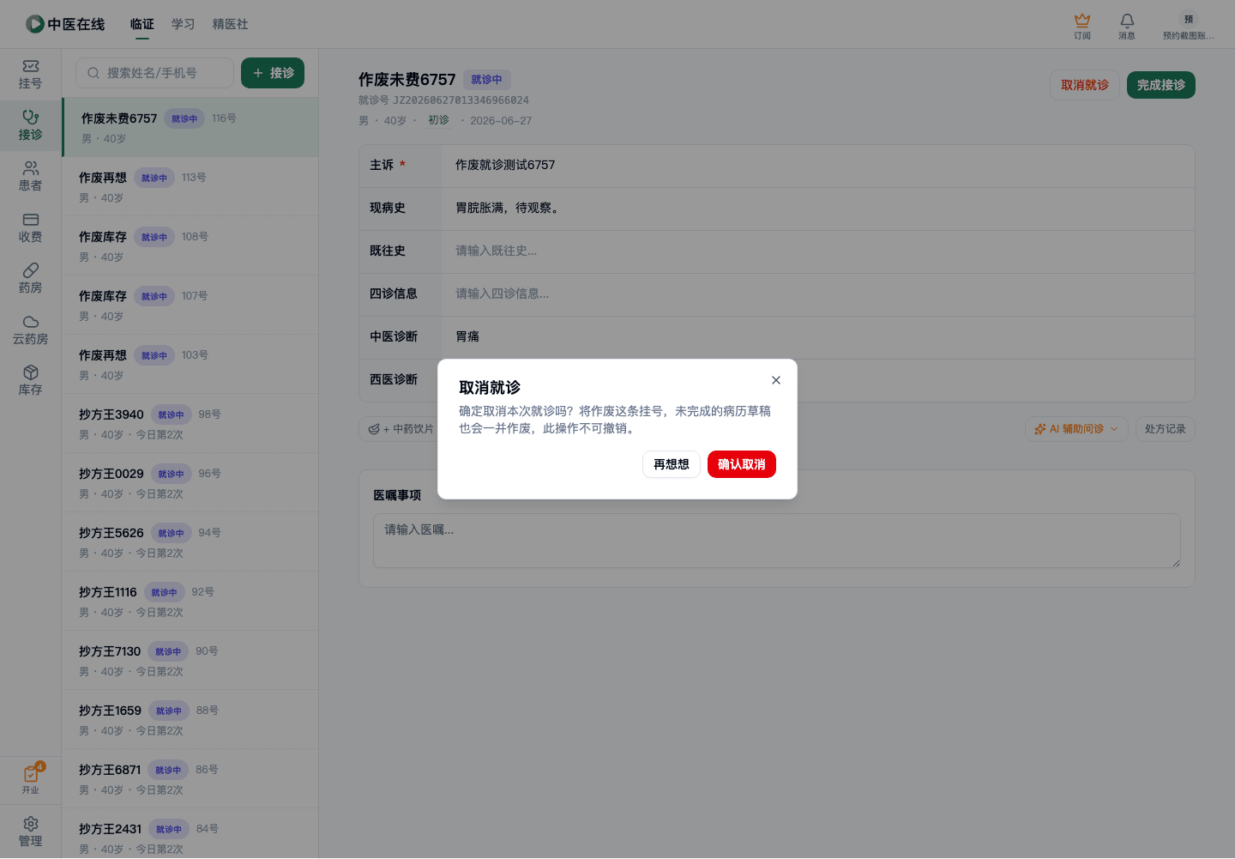Add 中药饮片 prescription
The height and width of the screenshot is (859, 1235).
tap(401, 429)
